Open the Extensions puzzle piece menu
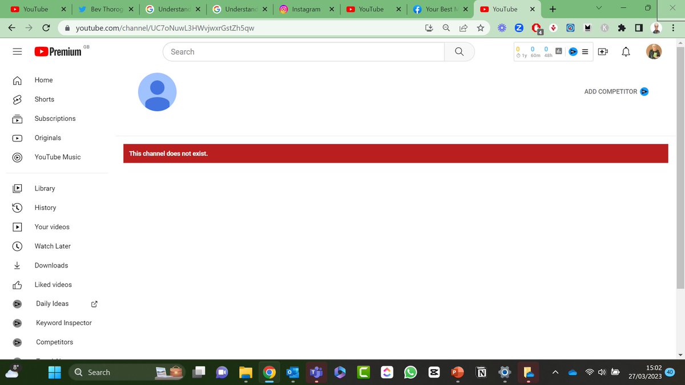685x385 pixels. click(622, 28)
